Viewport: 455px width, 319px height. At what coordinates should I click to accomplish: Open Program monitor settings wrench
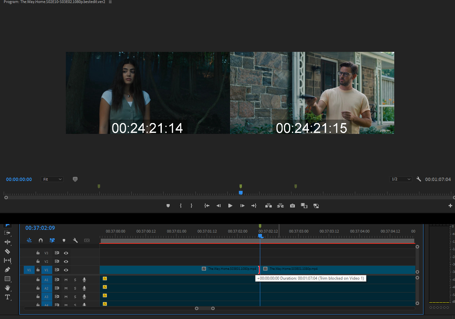(x=419, y=179)
